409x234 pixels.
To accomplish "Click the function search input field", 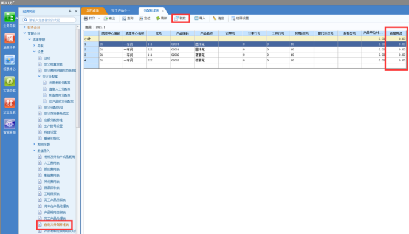I will [50, 20].
